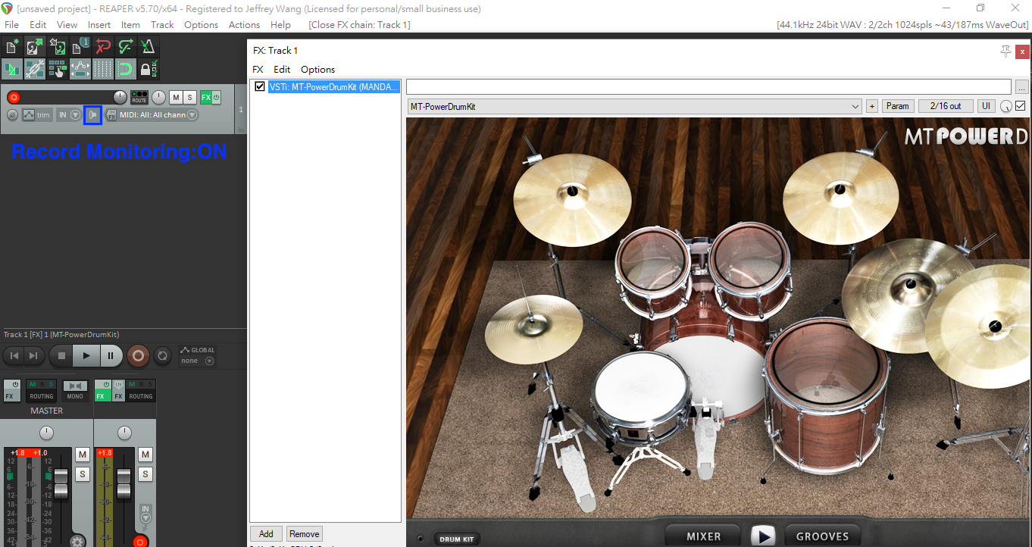1032x547 pixels.
Task: Open the File menu
Action: pos(11,24)
